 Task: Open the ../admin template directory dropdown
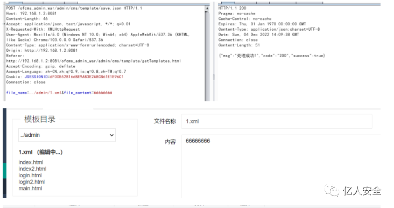click(67, 135)
